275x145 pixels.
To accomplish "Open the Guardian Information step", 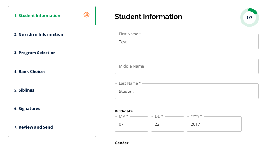I will [38, 34].
